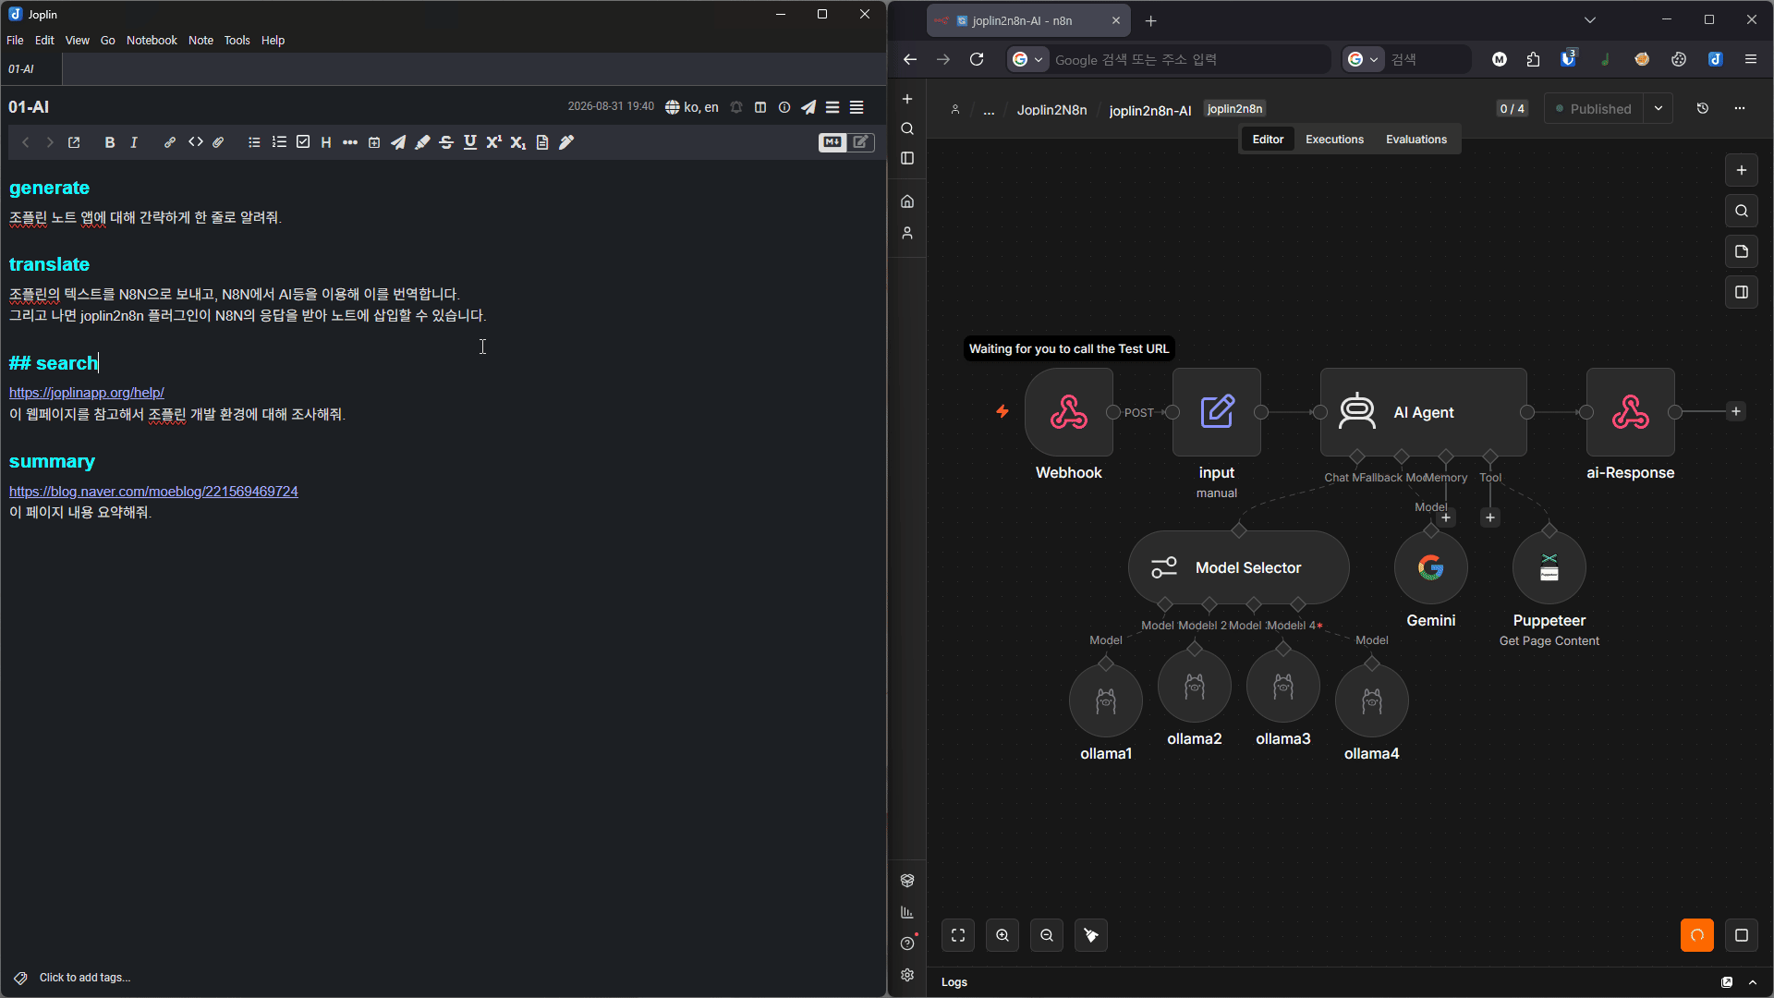Add a sticky note to canvas
The image size is (1774, 998).
pos(1742,251)
